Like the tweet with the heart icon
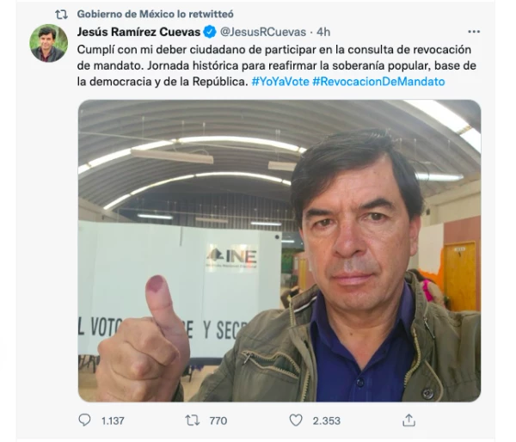Screen dimensions: 516x442 [x=296, y=421]
